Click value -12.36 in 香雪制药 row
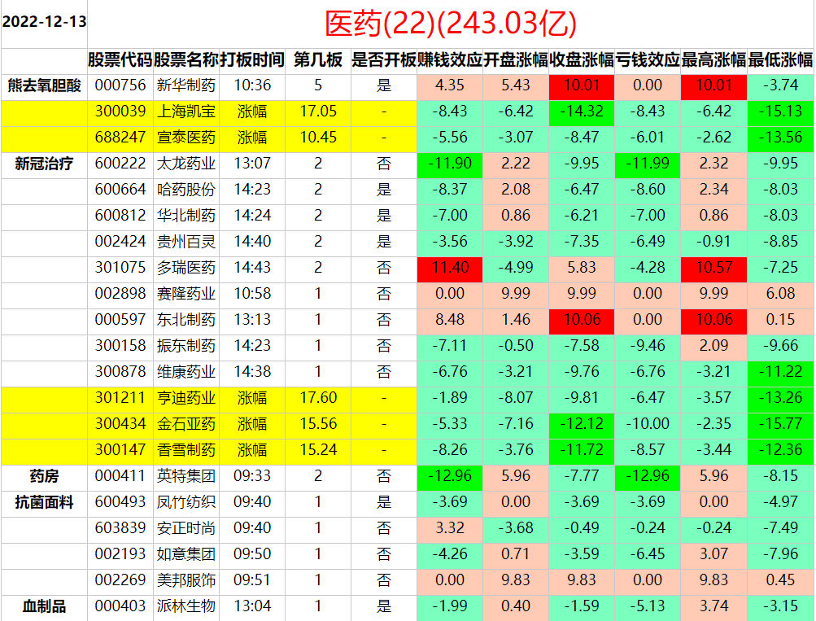Screen dimensions: 816x621 point(781,450)
